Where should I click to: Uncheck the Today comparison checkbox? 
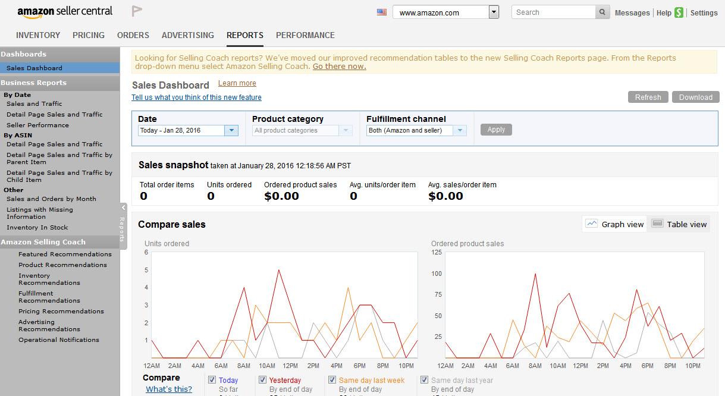point(212,379)
